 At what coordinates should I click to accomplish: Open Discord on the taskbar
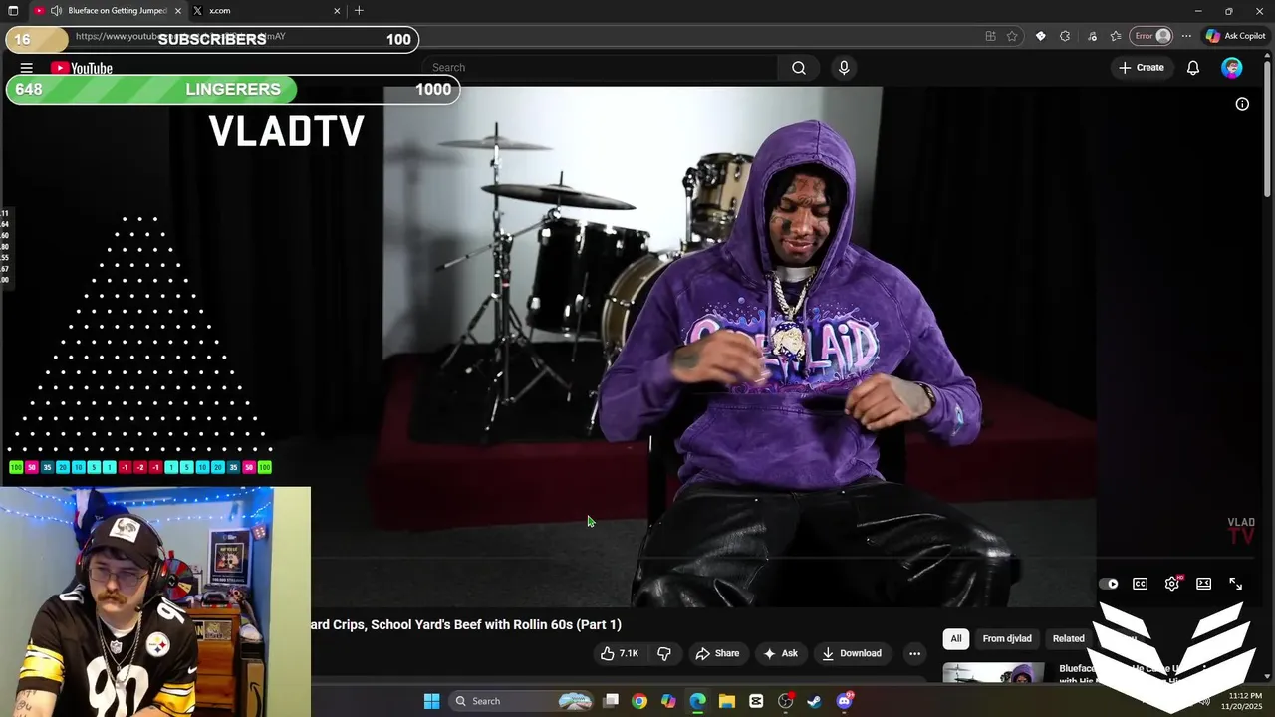(x=844, y=701)
